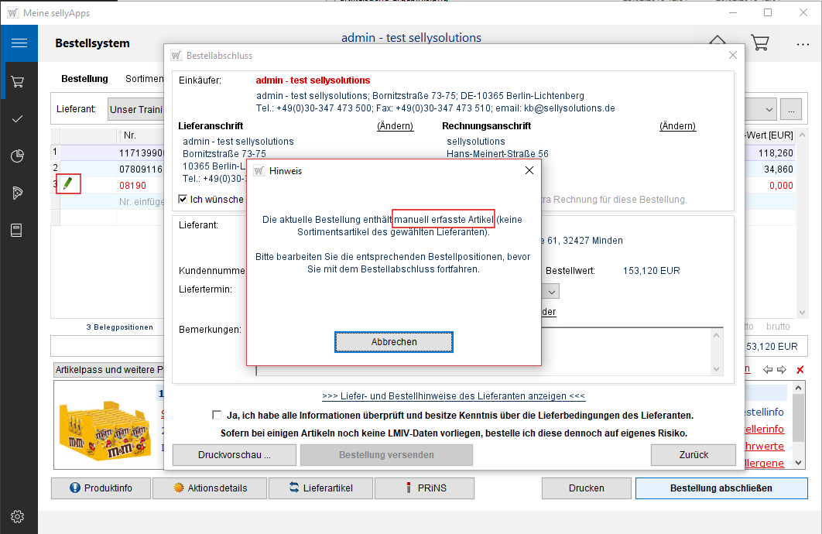822x534 pixels.
Task: Switch to the Sortiment tab
Action: pyautogui.click(x=145, y=79)
